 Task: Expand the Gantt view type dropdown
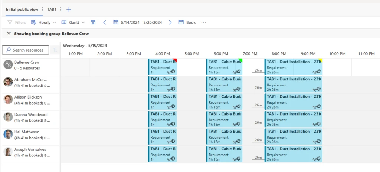click(x=73, y=23)
